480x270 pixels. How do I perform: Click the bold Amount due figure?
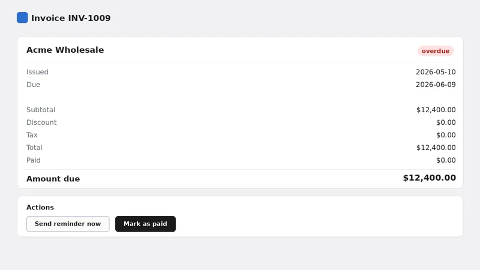(x=430, y=178)
